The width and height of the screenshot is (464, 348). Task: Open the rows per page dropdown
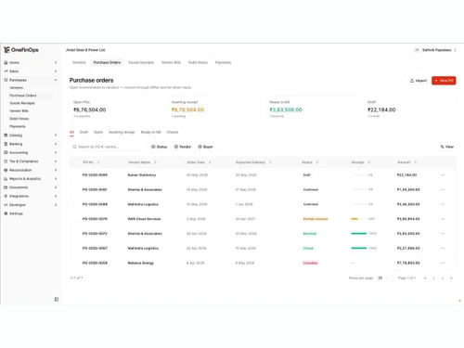(x=383, y=278)
